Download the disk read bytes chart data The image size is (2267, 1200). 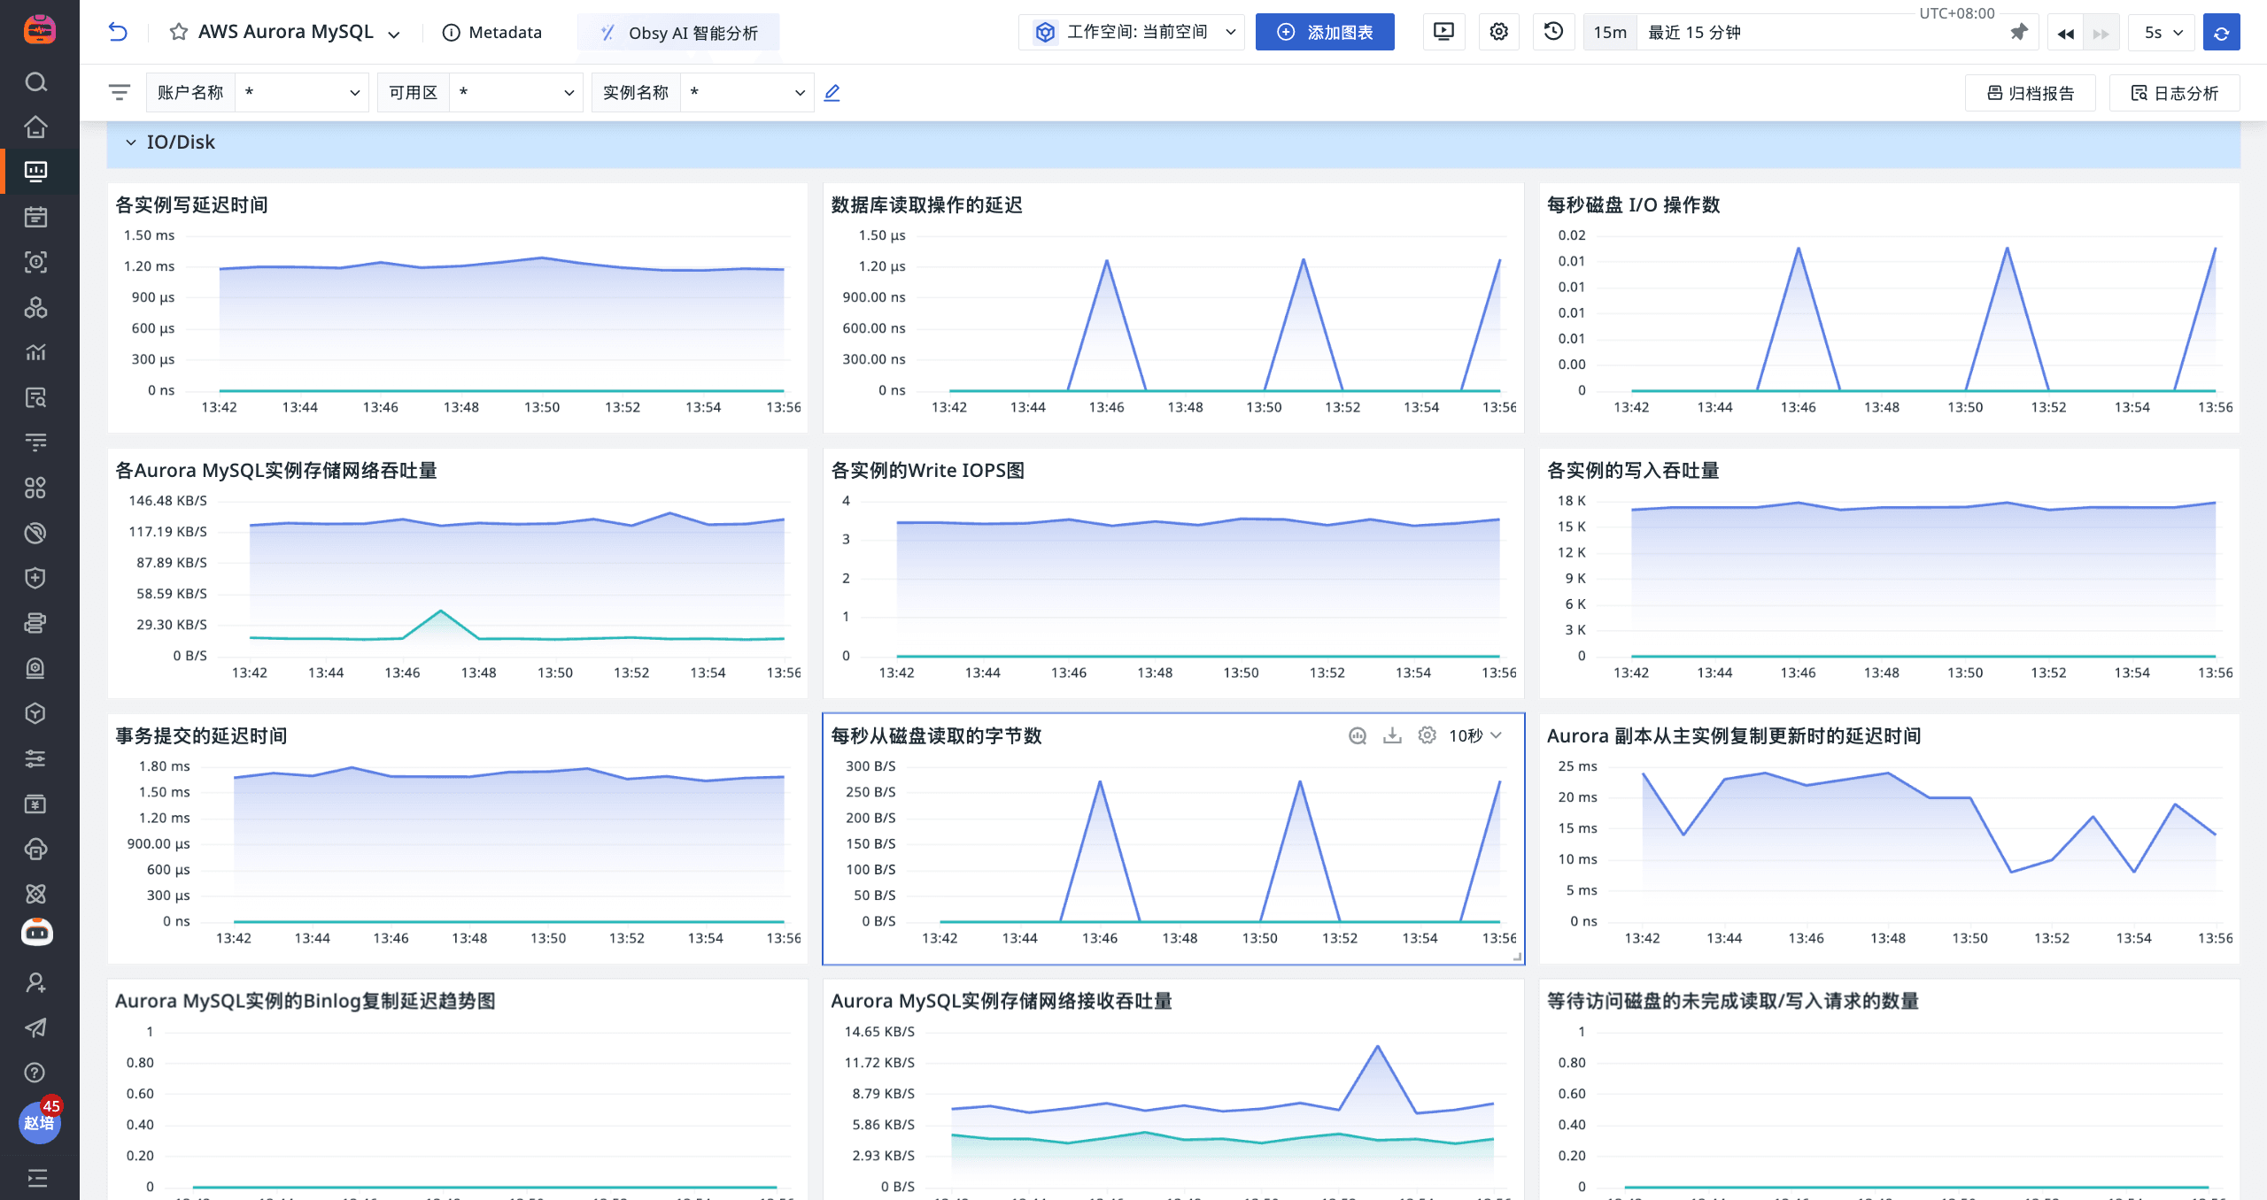1392,735
